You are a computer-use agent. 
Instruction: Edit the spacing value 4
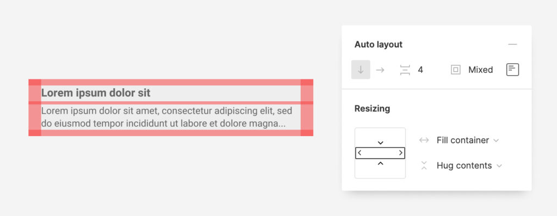point(420,70)
